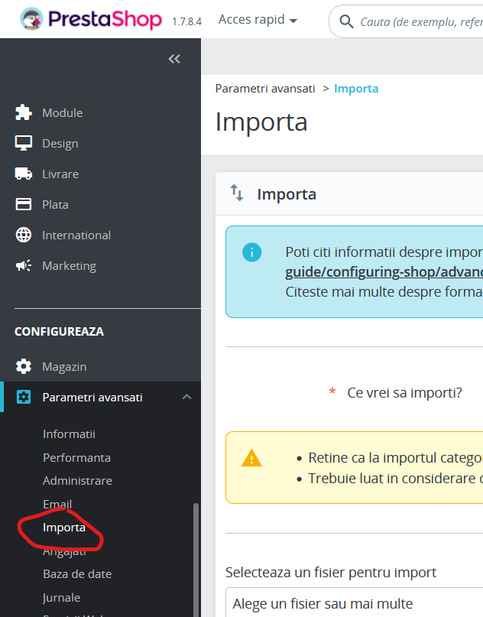
Task: Open the Importa submenu item
Action: 64,528
